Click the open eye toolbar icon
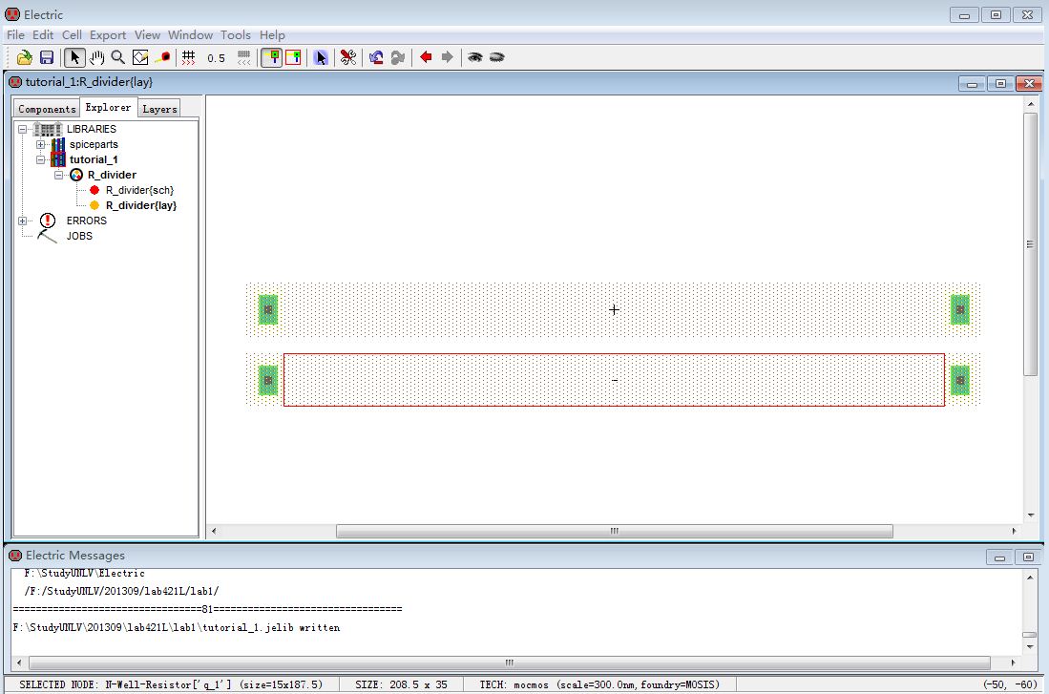The width and height of the screenshot is (1049, 694). [474, 57]
